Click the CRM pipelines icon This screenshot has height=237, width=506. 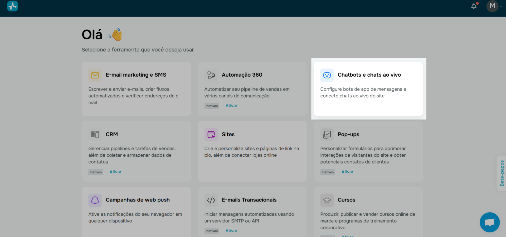[x=95, y=134]
